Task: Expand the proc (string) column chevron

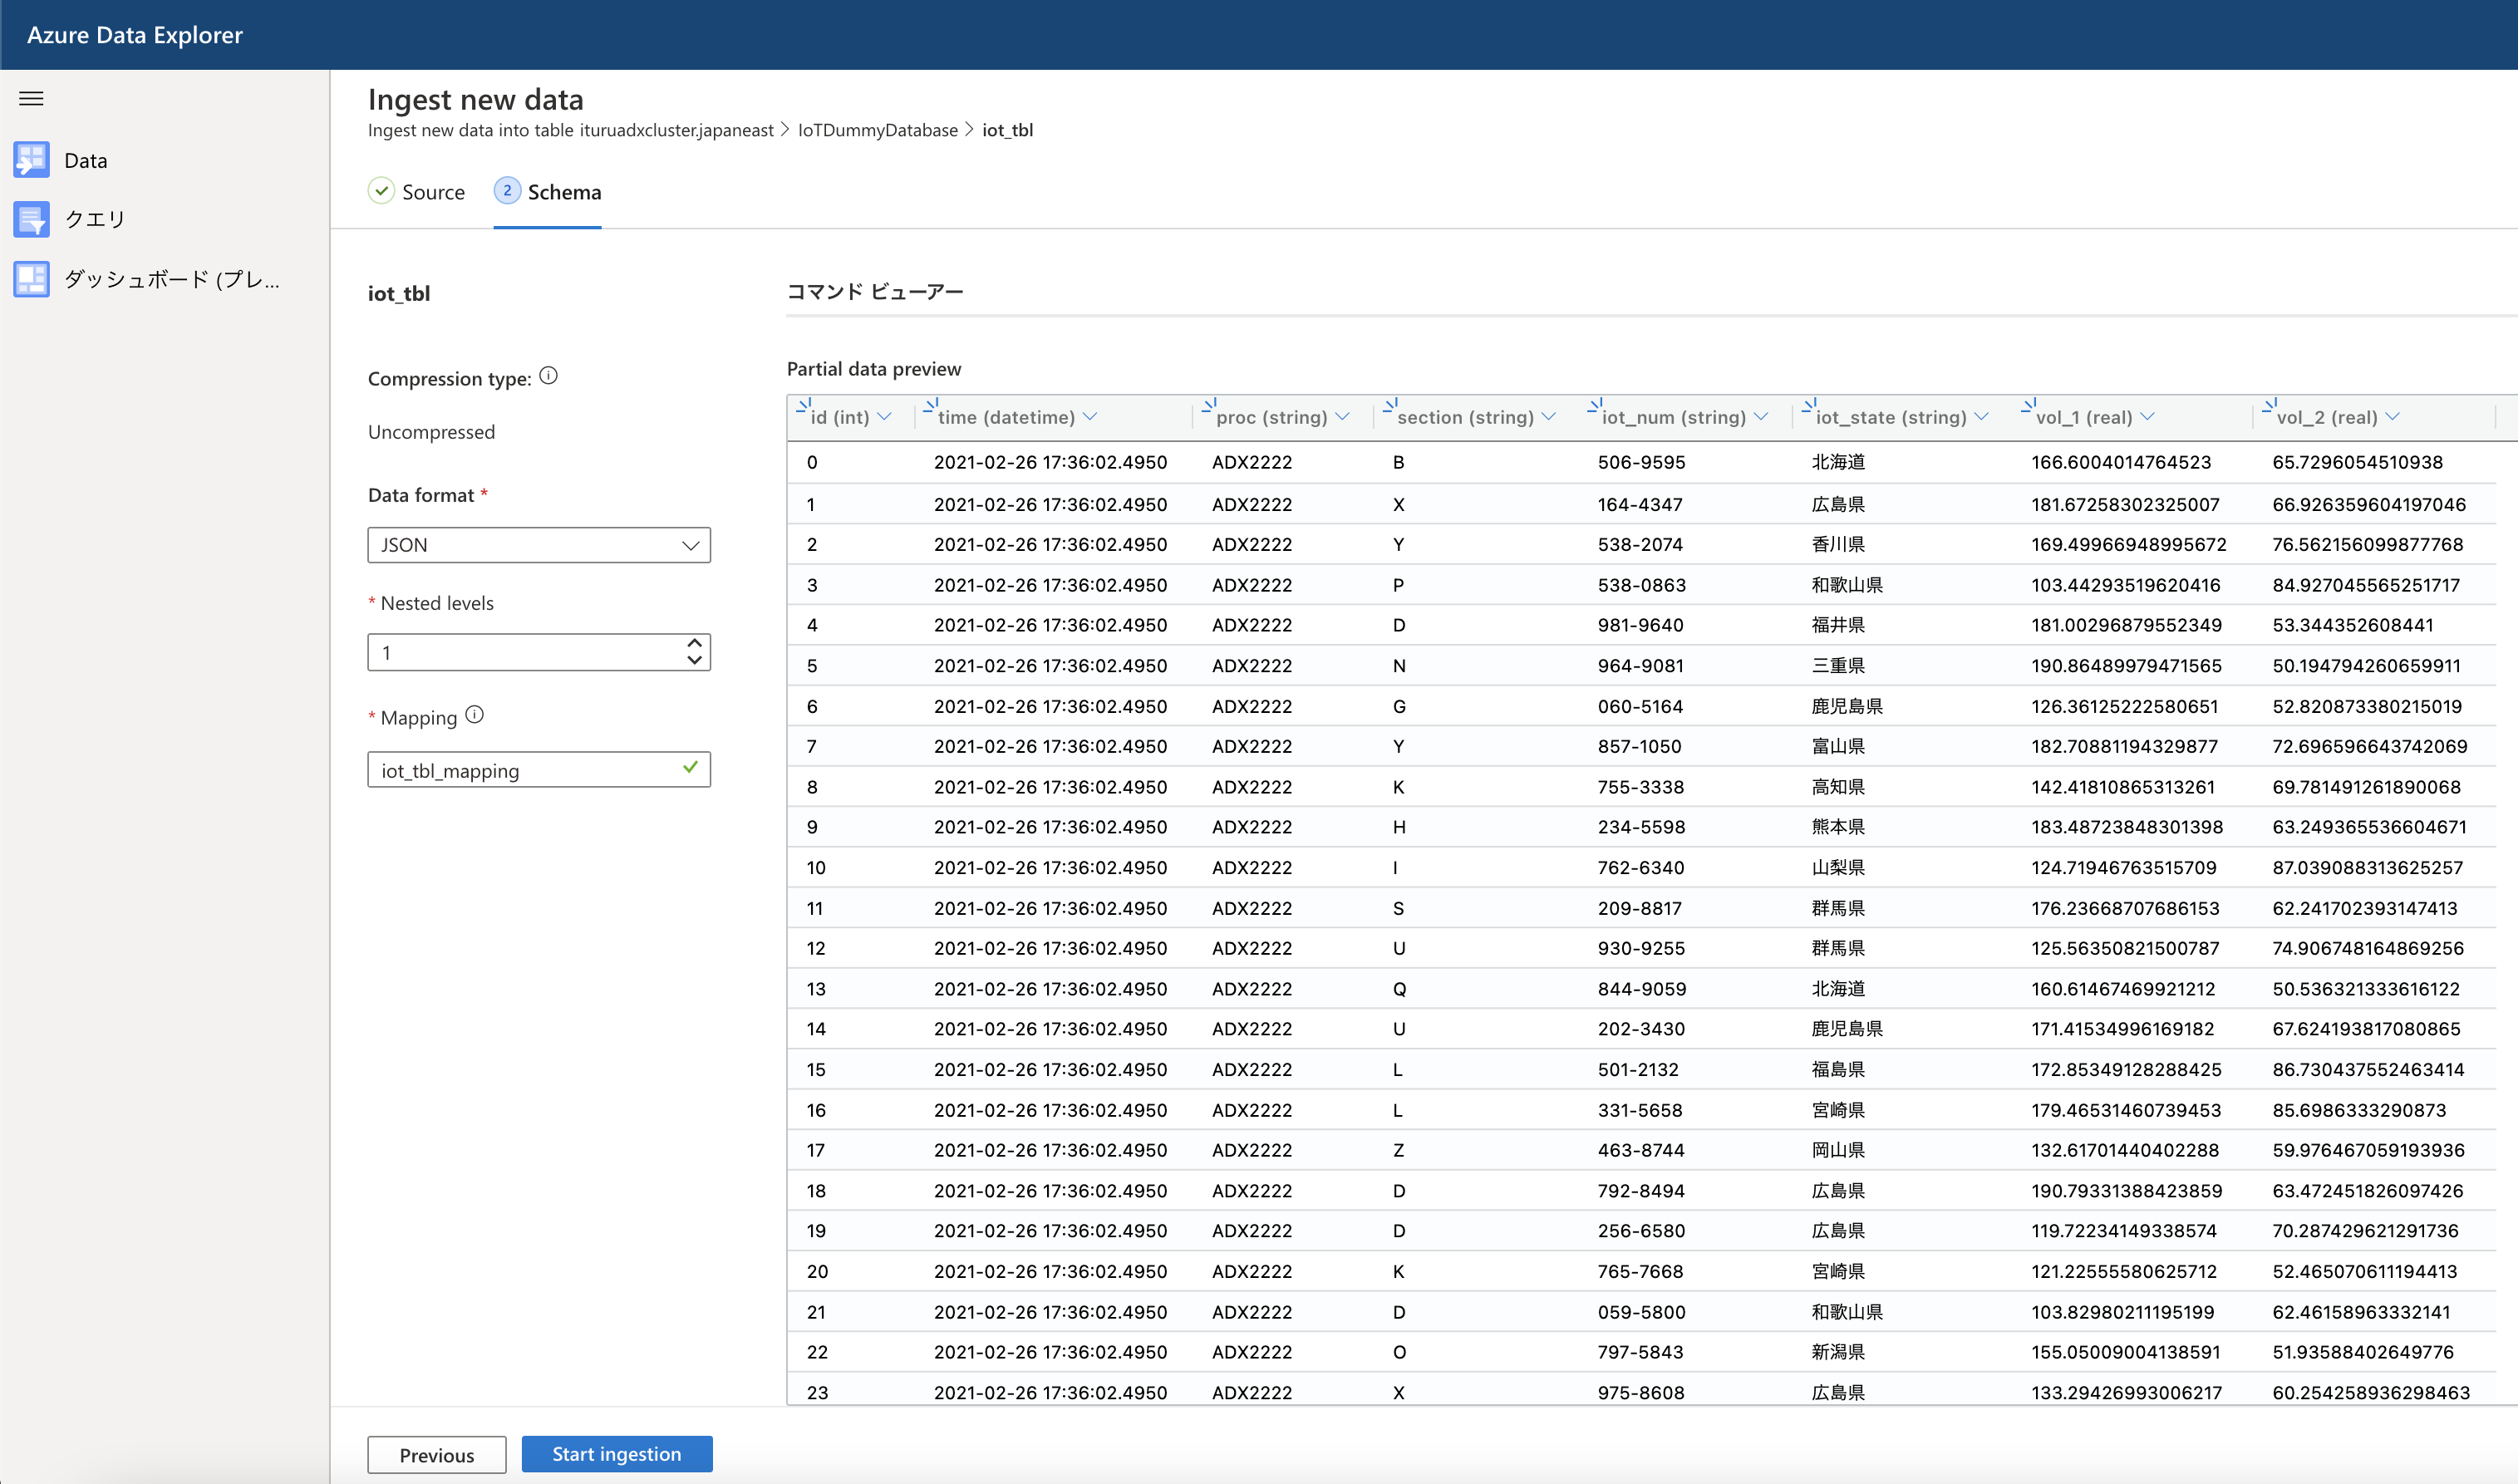Action: point(1342,417)
